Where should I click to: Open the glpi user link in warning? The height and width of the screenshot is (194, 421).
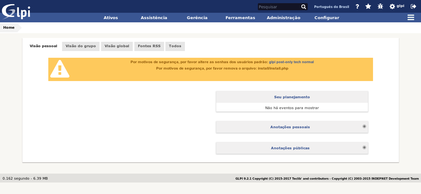click(272, 62)
